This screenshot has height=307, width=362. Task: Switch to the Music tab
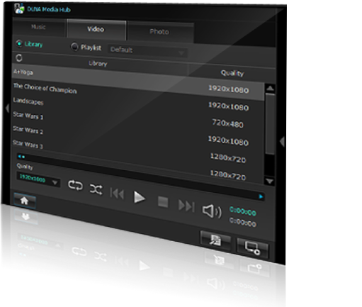click(x=39, y=28)
